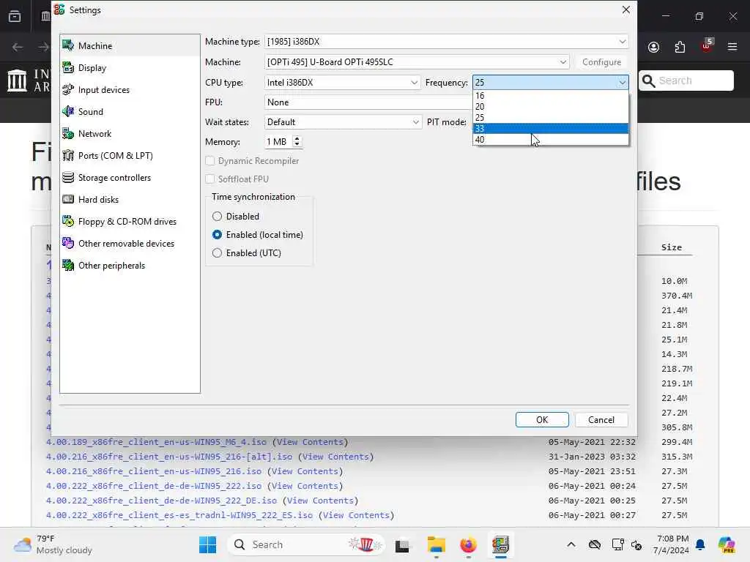Open the Machine settings category icon
This screenshot has height=562, width=750.
[x=68, y=45]
